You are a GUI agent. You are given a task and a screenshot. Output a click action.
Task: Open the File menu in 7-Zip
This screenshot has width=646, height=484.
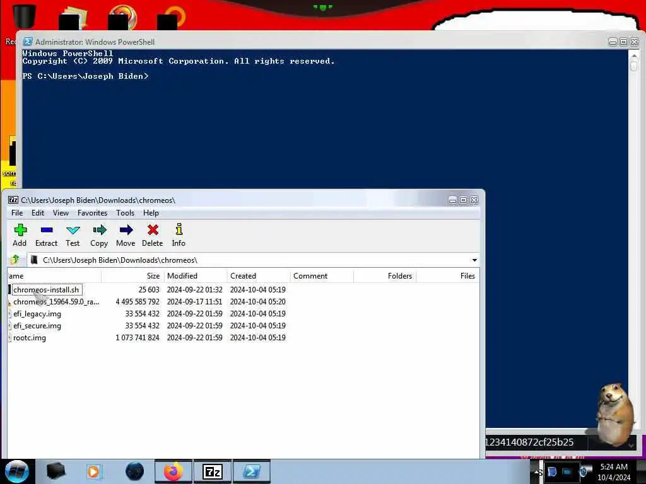17,213
